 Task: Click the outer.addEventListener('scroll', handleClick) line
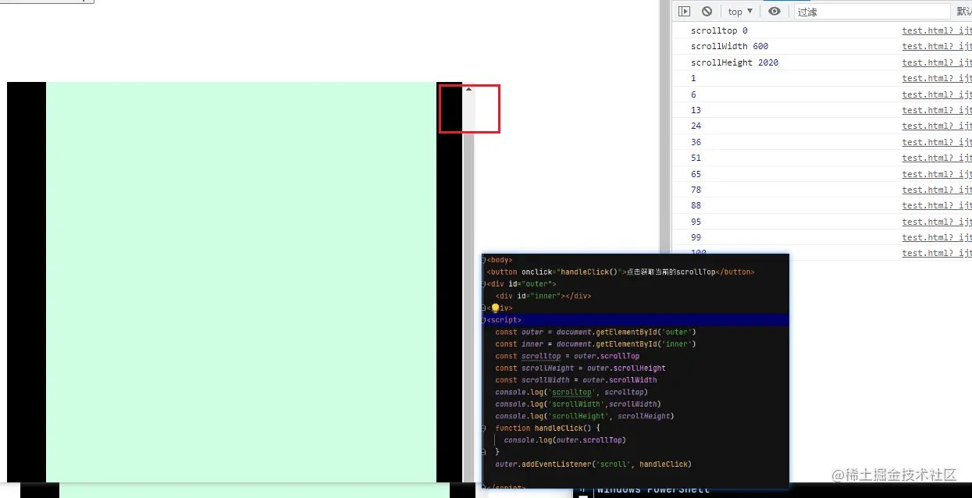click(x=593, y=464)
